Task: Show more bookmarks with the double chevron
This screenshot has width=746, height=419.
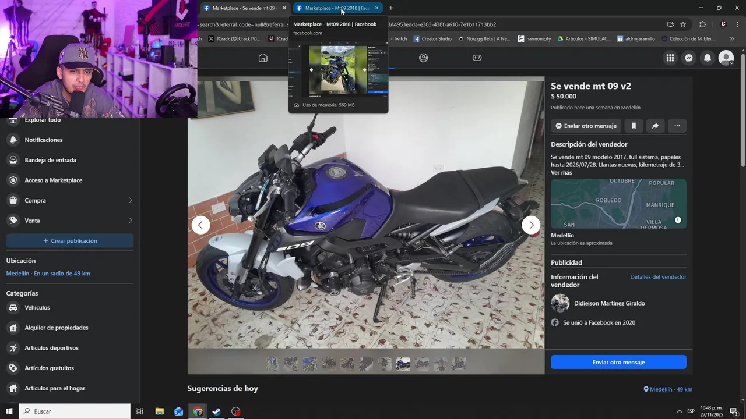Action: (732, 39)
